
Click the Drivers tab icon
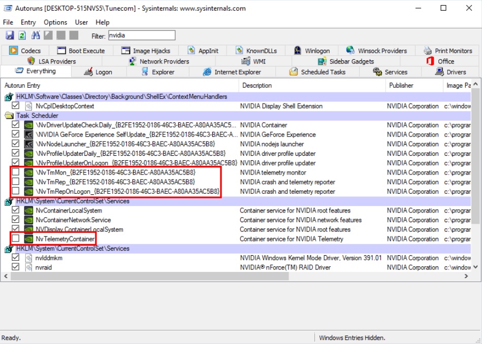pyautogui.click(x=439, y=72)
